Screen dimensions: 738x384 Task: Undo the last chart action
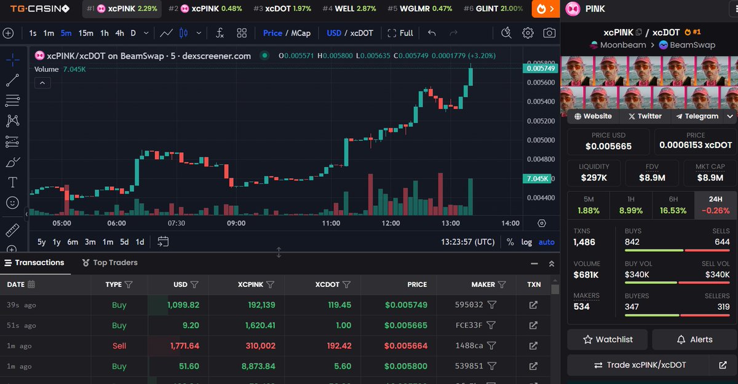tap(432, 33)
